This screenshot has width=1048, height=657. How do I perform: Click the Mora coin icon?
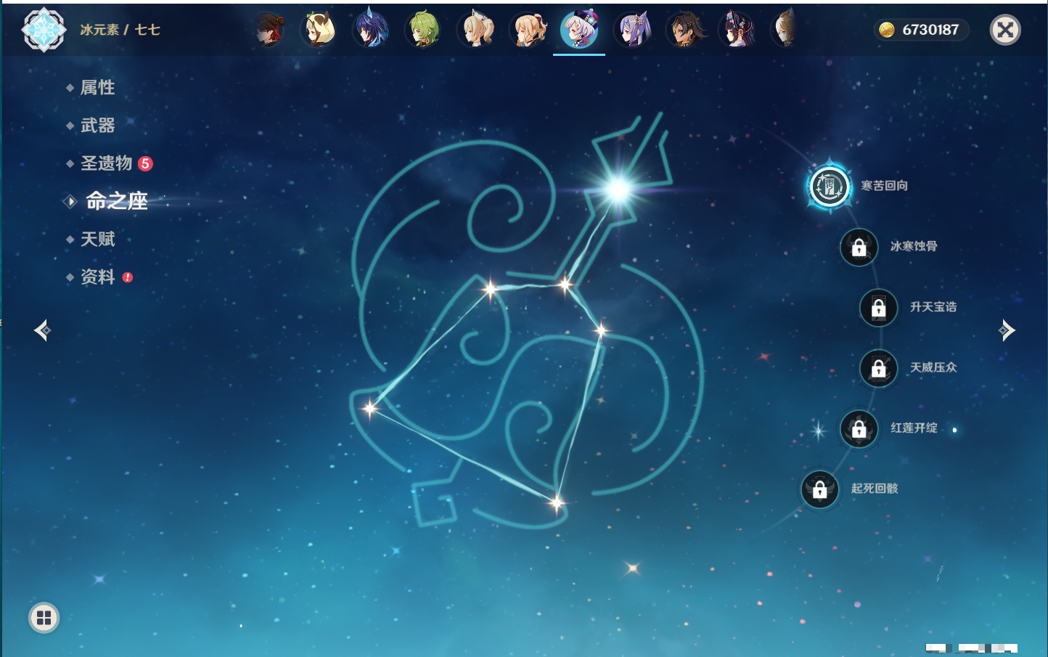886,30
